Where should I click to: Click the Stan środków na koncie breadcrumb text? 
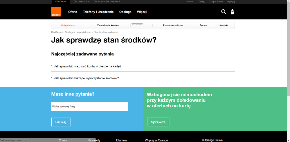point(106,32)
